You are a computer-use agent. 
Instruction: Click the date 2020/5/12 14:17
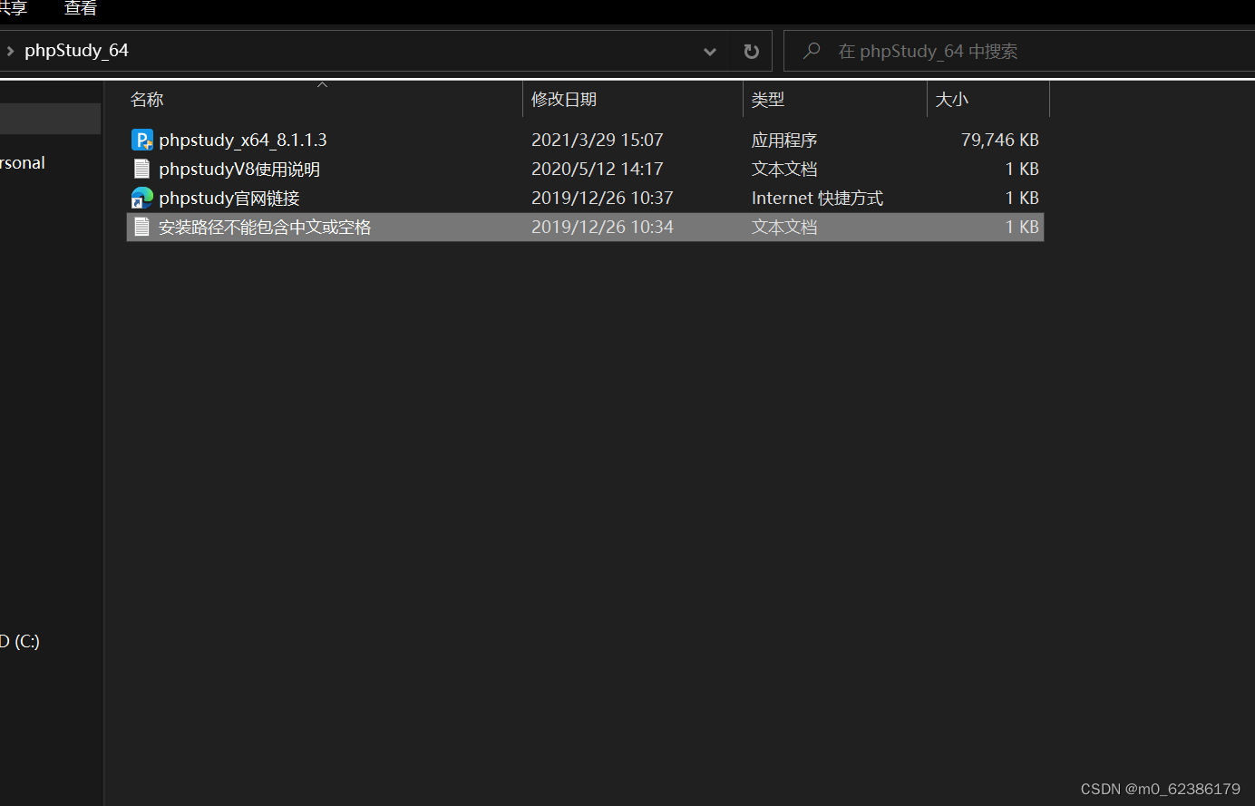pos(598,169)
